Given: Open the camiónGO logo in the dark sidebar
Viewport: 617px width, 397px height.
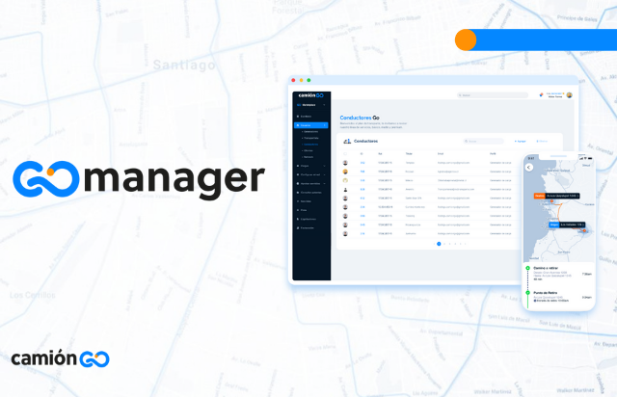Looking at the screenshot, I should [x=310, y=95].
